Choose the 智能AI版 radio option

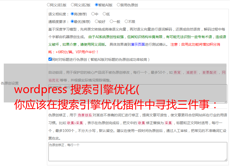pos(96,5)
